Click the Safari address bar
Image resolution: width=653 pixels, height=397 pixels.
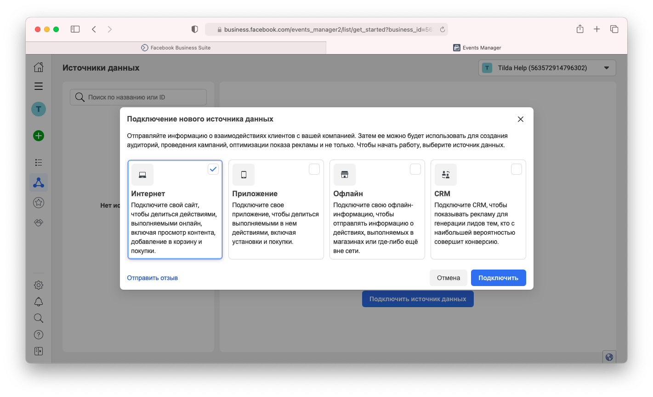[x=326, y=29]
